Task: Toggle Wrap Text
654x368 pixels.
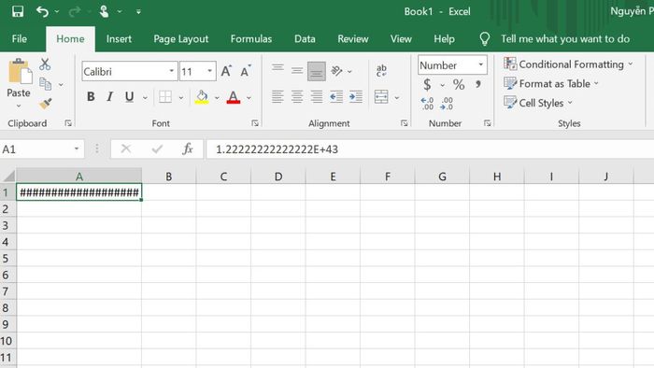Action: pyautogui.click(x=381, y=71)
